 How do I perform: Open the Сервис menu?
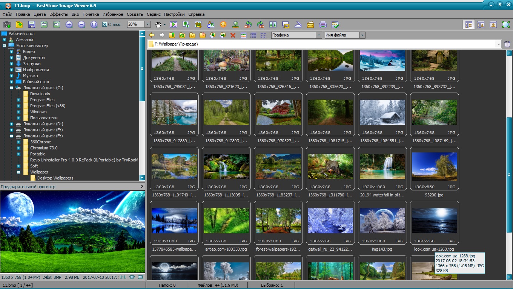[x=154, y=14]
